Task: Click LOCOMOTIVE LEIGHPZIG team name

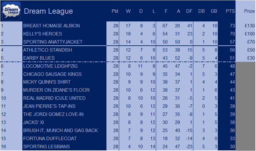Action: [50, 66]
